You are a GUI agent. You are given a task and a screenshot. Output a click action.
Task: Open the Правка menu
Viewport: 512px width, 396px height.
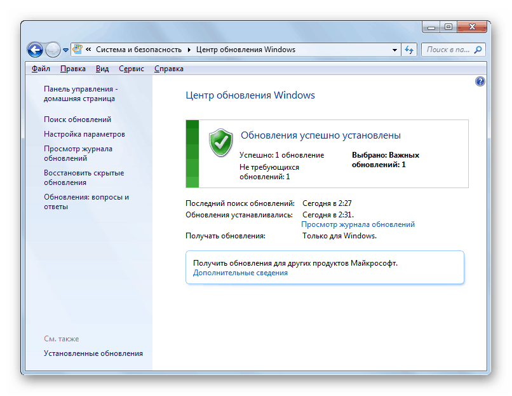73,69
